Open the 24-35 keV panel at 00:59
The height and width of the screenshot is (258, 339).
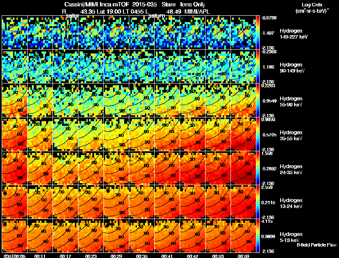tap(243, 168)
